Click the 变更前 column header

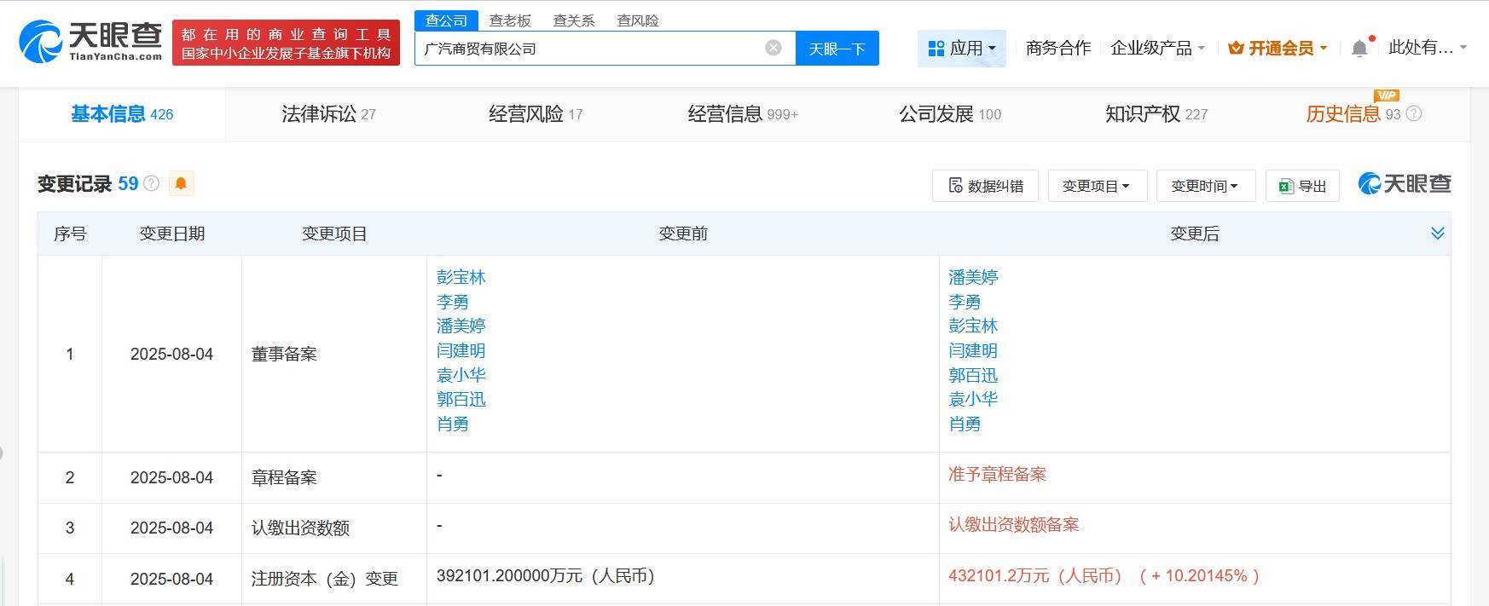(x=683, y=234)
